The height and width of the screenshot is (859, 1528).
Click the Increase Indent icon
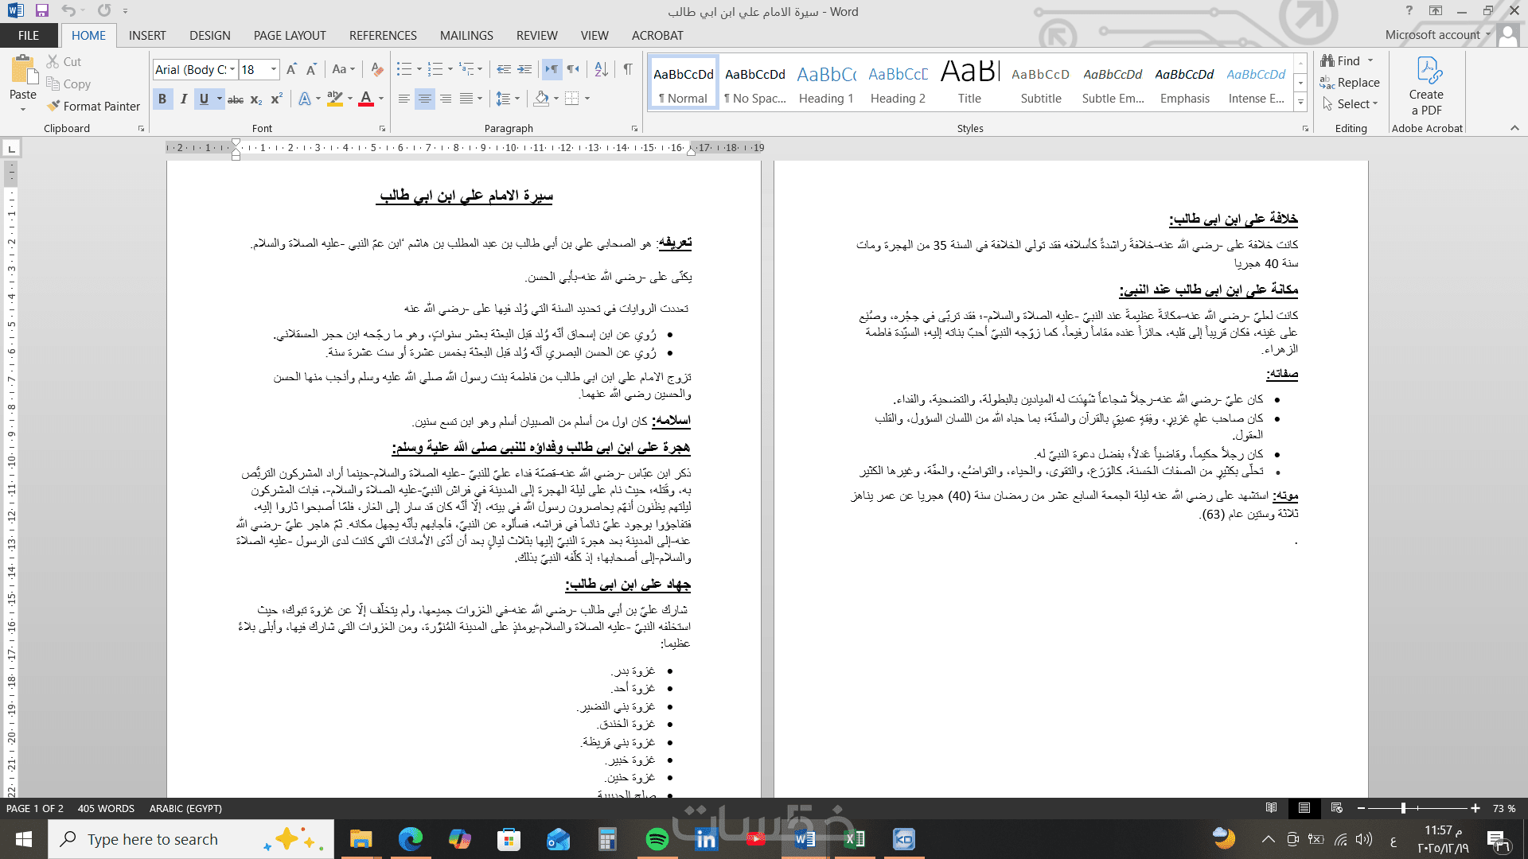(524, 69)
